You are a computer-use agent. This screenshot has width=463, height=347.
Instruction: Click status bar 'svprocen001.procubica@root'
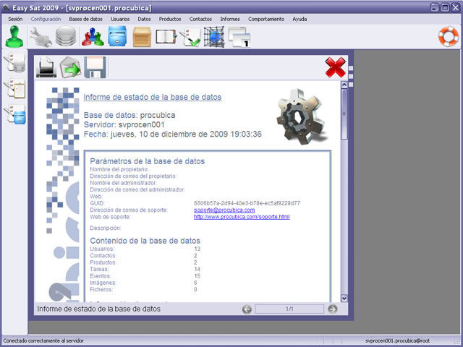(397, 340)
